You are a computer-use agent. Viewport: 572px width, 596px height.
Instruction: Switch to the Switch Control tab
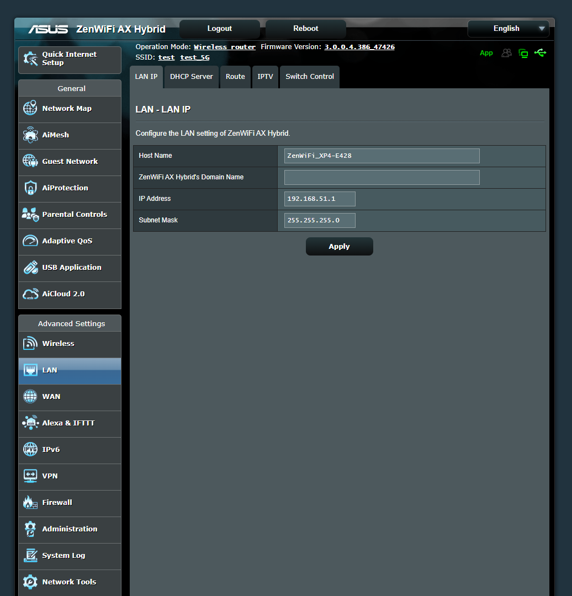tap(309, 77)
